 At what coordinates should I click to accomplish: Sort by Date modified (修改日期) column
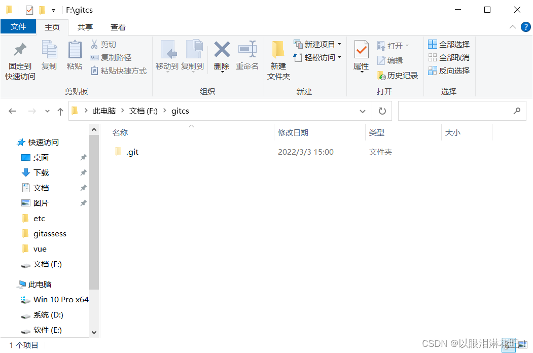(x=293, y=133)
